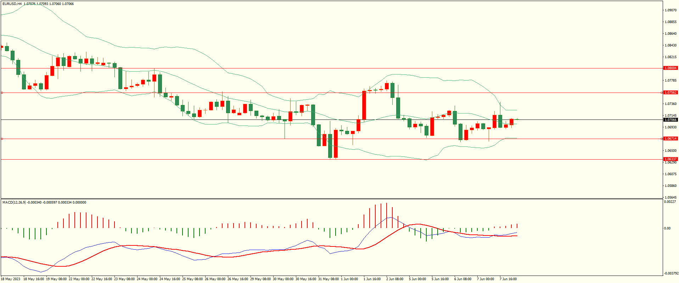Select the MACD(12,26,9) indicator label

coord(14,202)
